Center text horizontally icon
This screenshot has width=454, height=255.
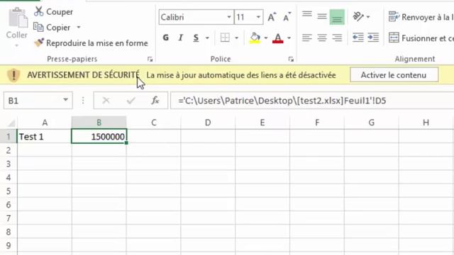[x=322, y=38]
